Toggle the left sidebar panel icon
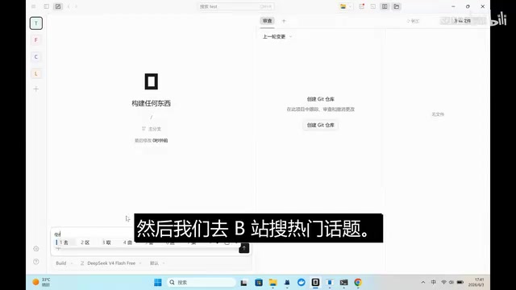516x290 pixels. (x=47, y=6)
